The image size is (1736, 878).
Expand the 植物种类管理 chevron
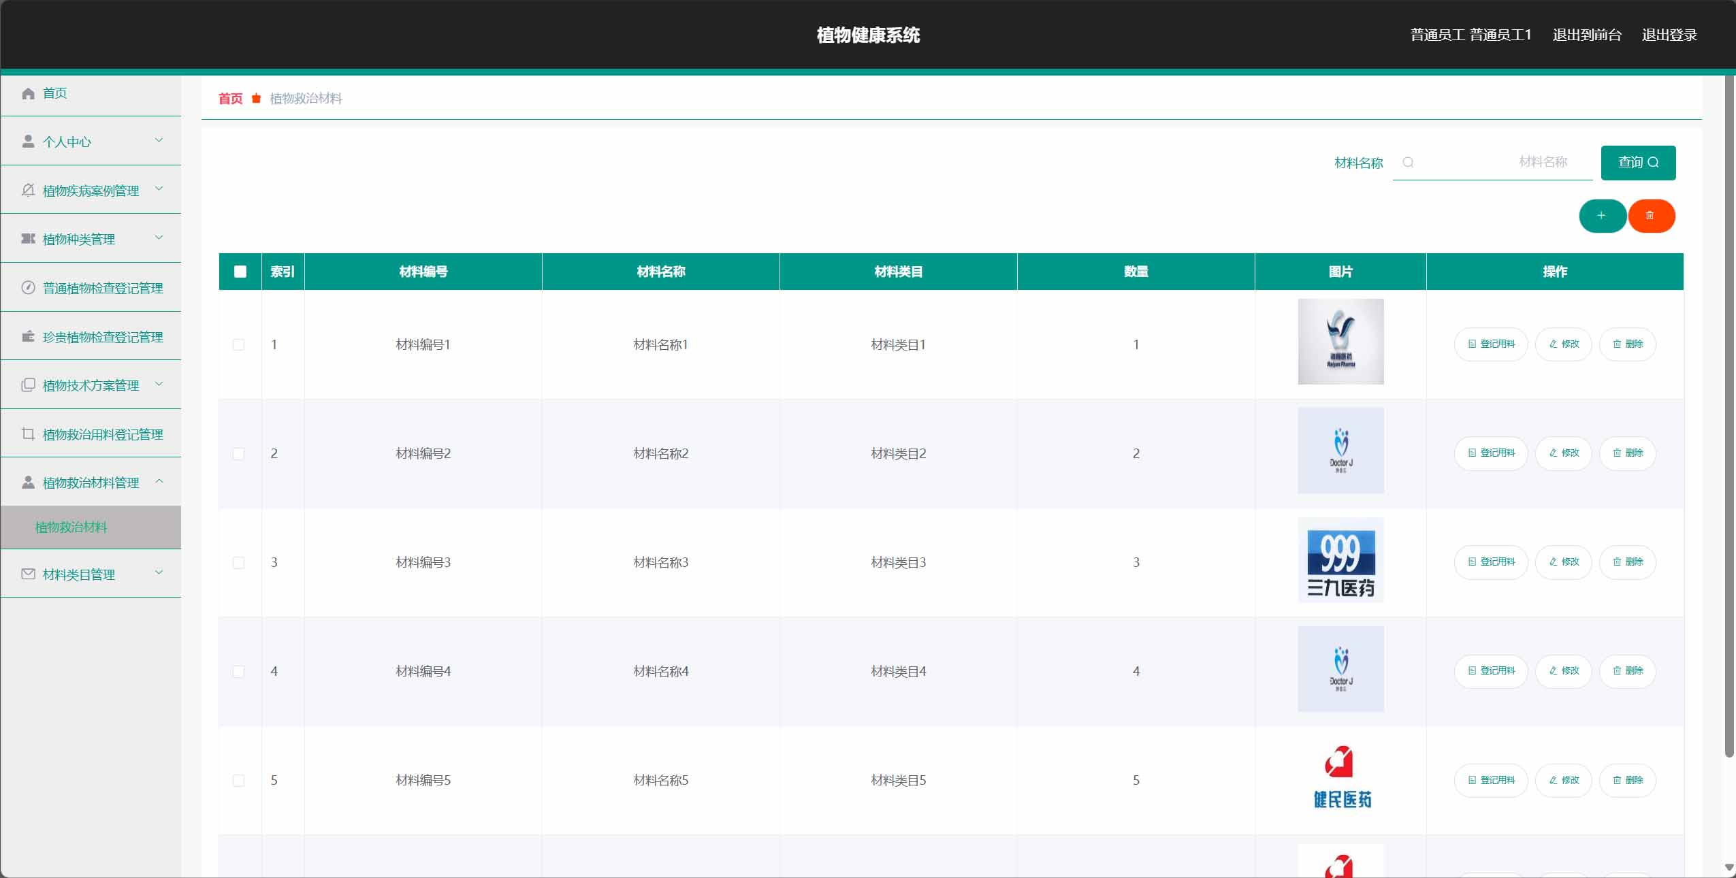159,238
